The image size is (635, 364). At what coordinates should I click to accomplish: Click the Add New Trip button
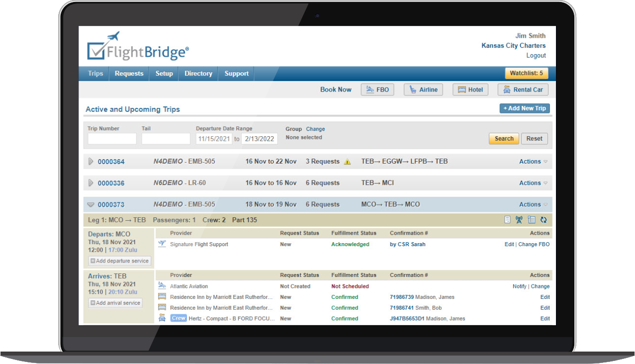click(524, 108)
